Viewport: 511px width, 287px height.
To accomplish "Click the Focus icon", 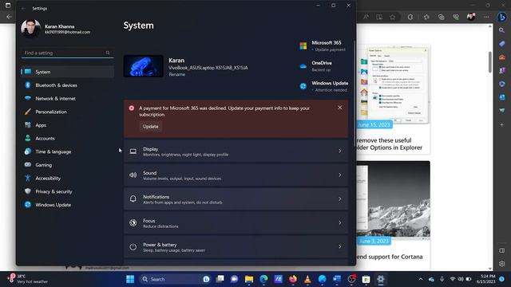I will [x=133, y=223].
